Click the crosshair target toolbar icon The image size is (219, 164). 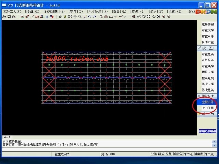pos(60,17)
